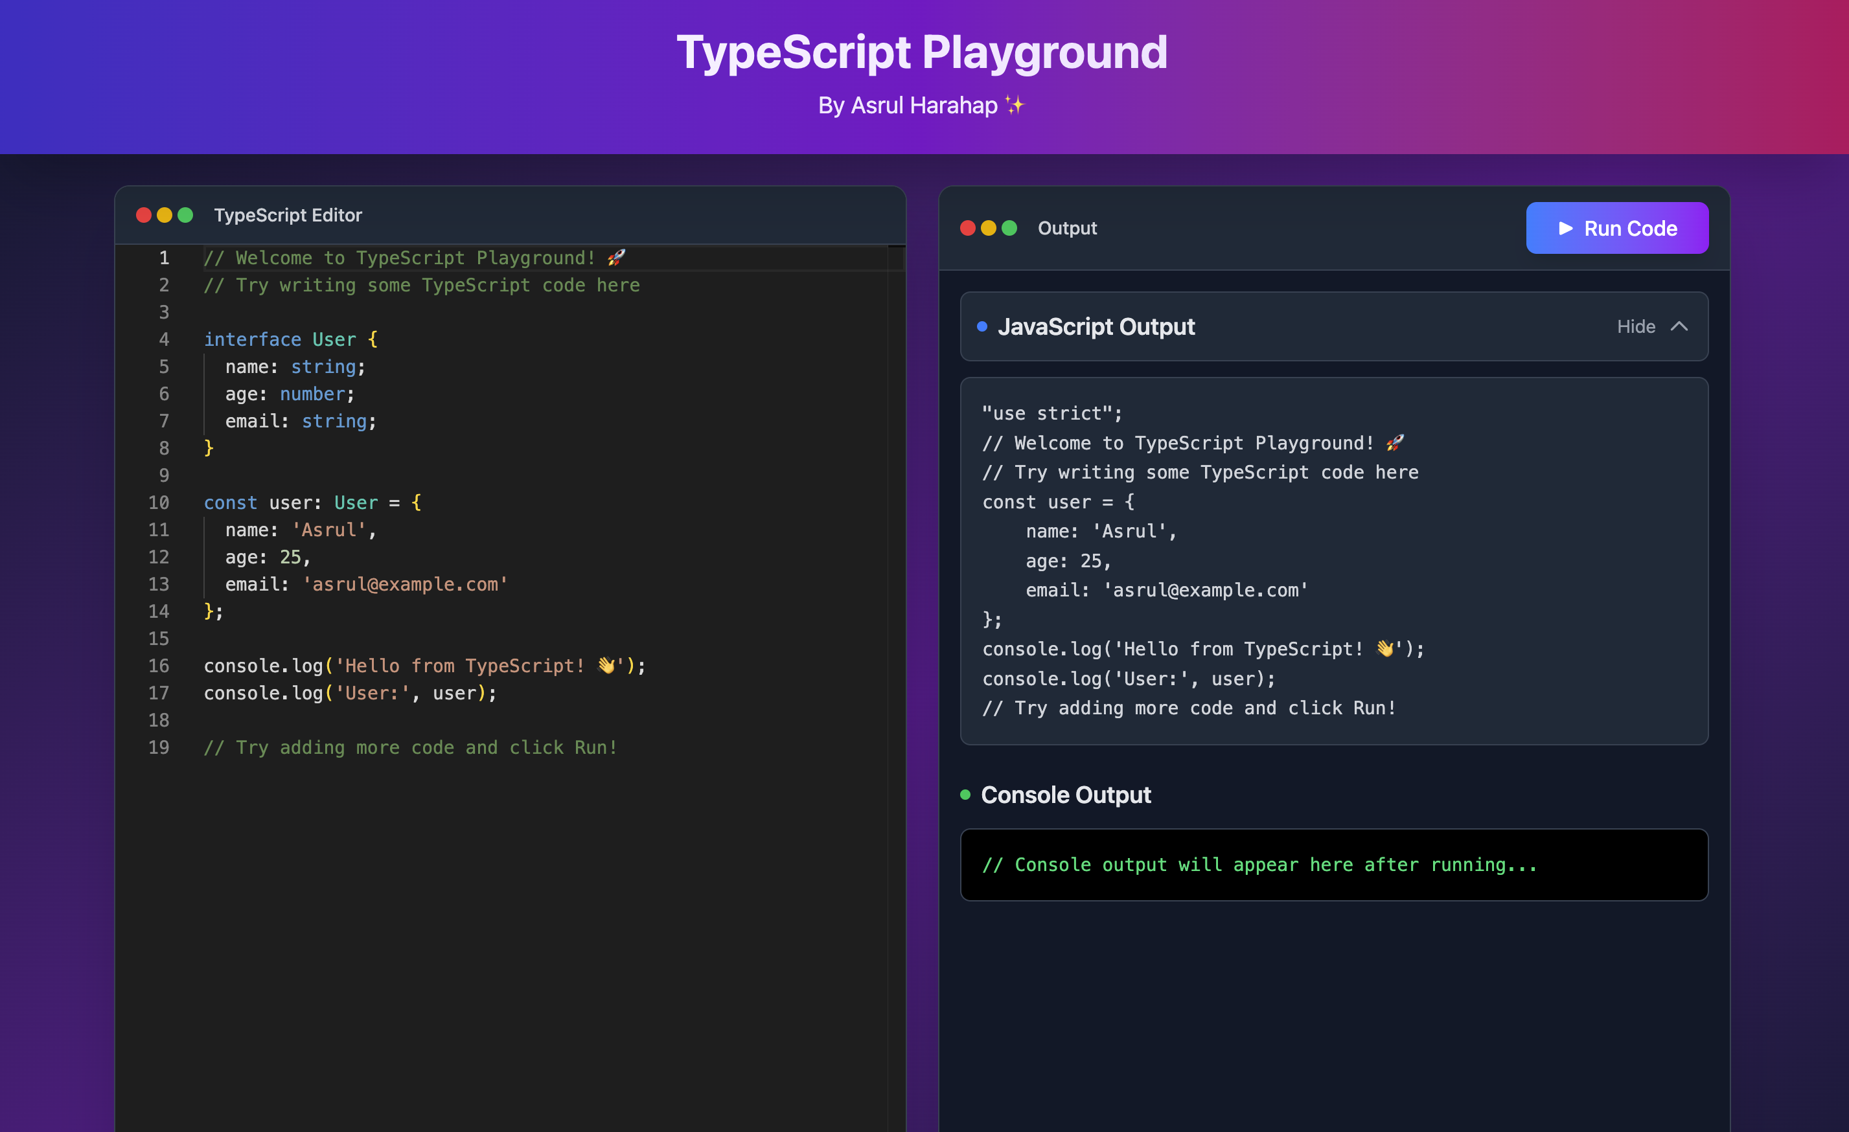Click the chevron arrow next to Hide

(x=1679, y=326)
